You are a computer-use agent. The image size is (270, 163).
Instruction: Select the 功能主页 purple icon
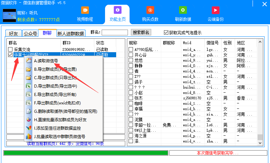117,10
